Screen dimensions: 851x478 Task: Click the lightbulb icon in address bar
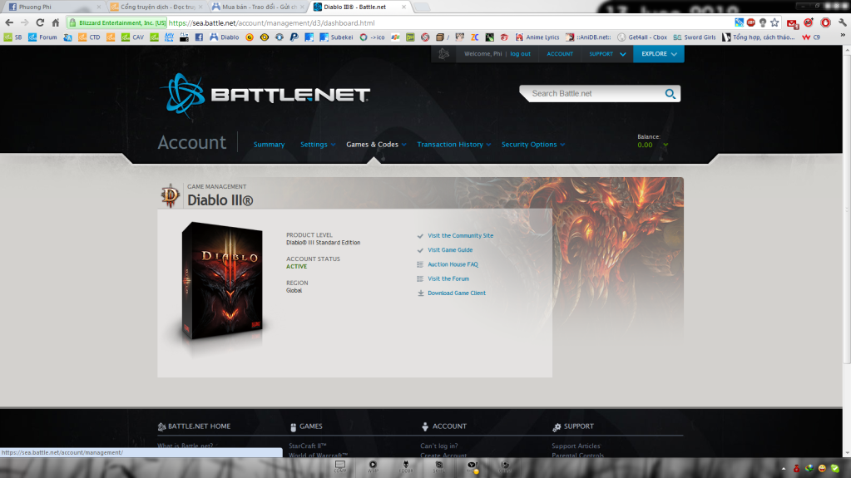pyautogui.click(x=763, y=22)
